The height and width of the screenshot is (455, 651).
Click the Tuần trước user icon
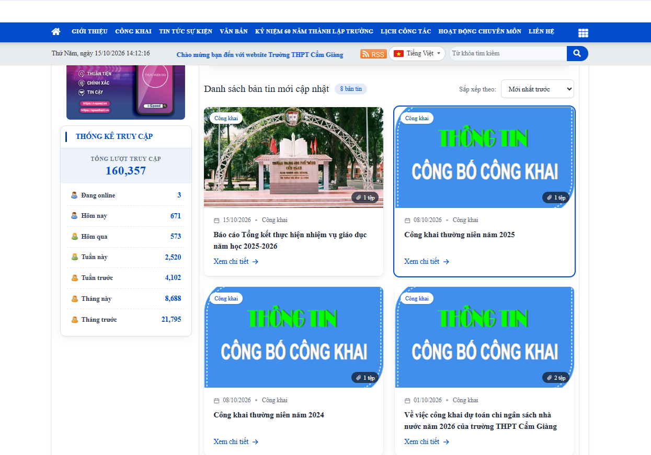coord(74,278)
